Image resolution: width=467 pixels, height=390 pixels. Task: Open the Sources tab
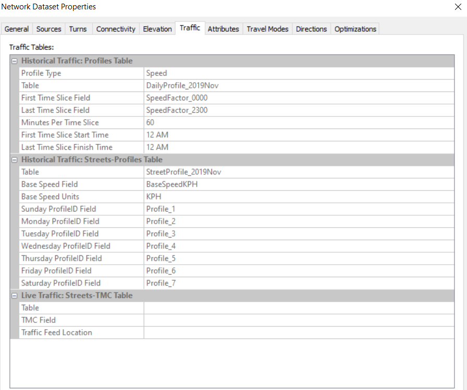tap(49, 29)
